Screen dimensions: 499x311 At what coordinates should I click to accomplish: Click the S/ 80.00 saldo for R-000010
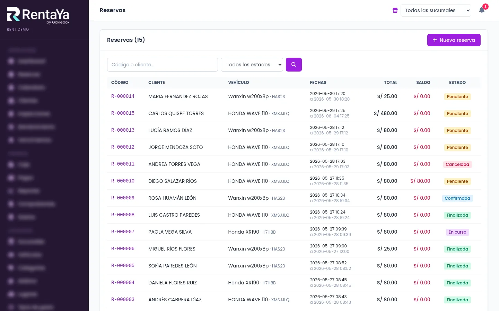(x=420, y=181)
